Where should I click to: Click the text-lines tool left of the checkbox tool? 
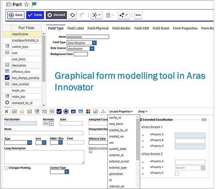(x=52, y=111)
